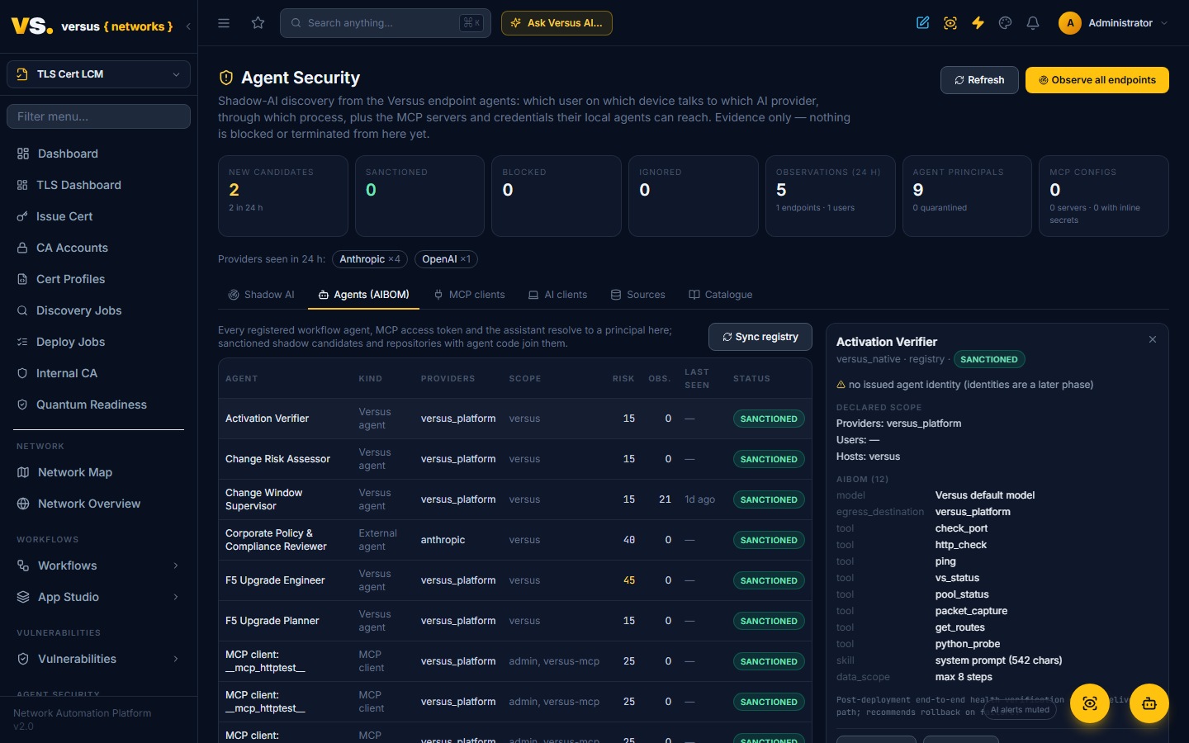Open the theme palette icon
1189x743 pixels.
(1005, 23)
